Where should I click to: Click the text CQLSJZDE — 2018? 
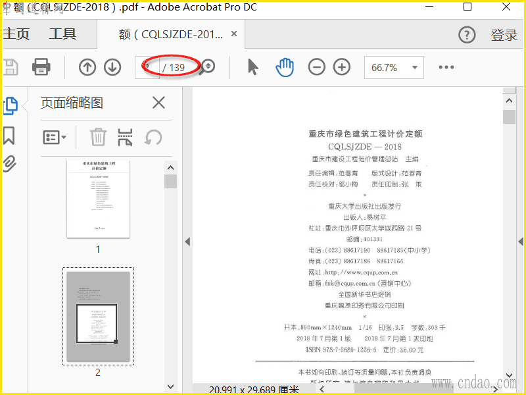tap(365, 147)
